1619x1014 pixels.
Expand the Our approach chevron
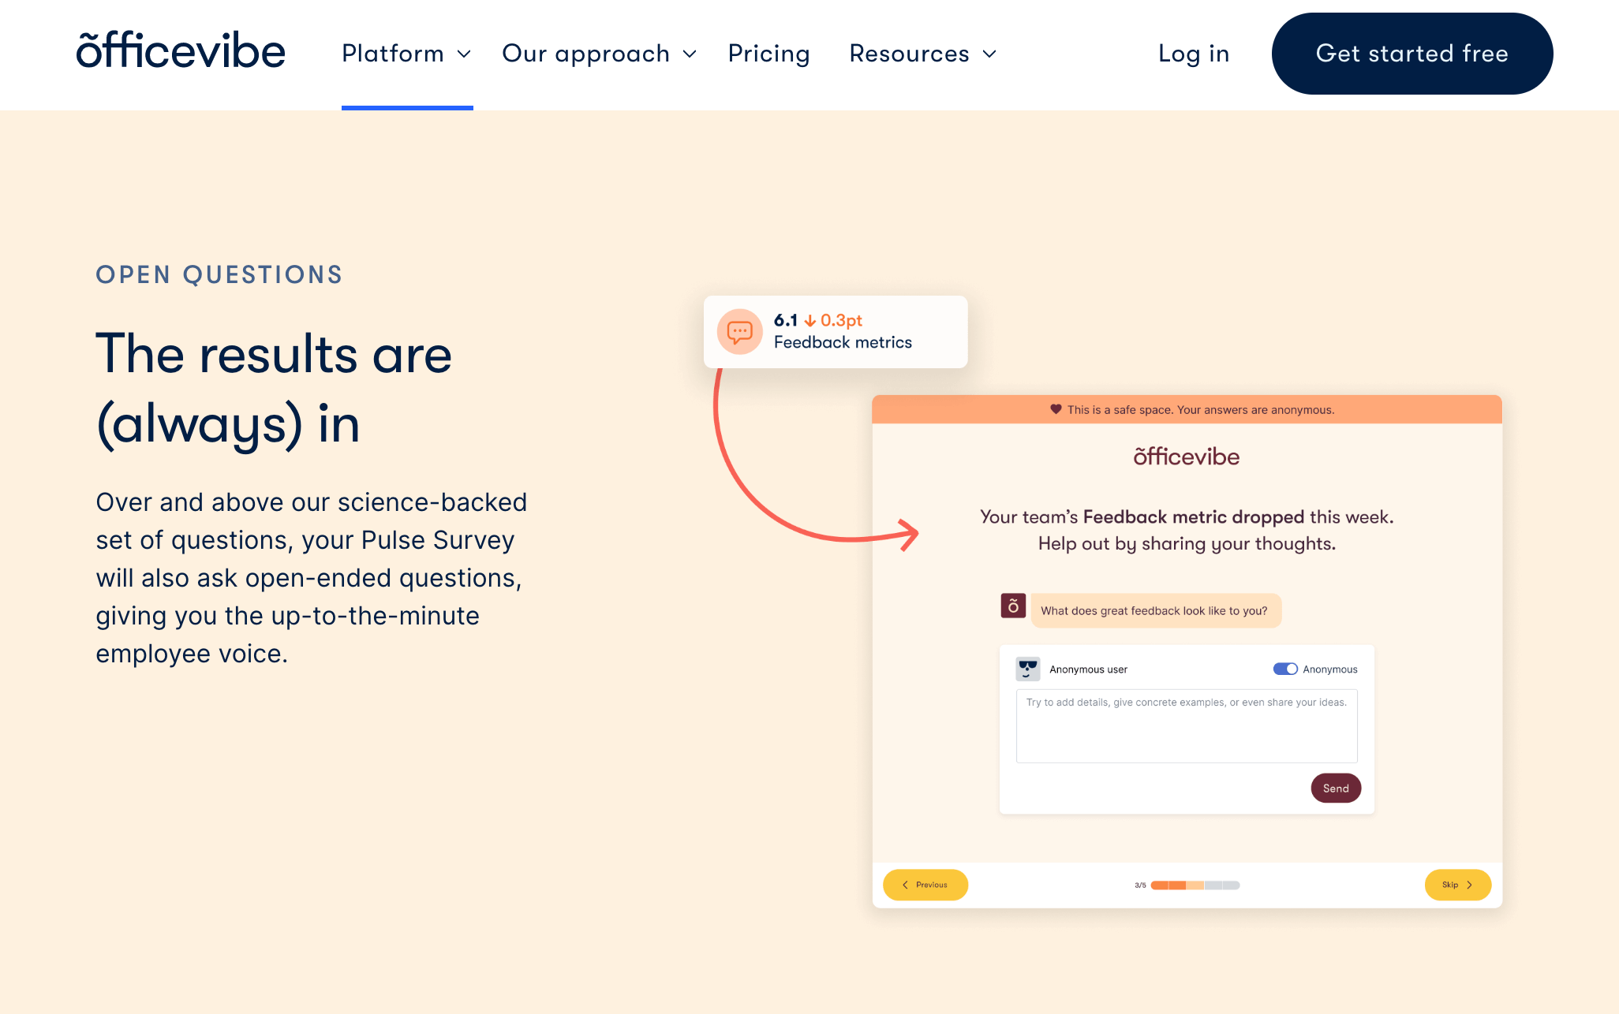click(x=690, y=54)
